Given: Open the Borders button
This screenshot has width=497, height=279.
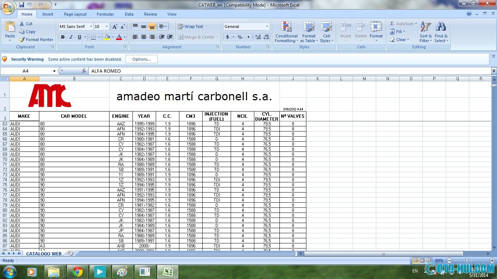Looking at the screenshot, I should (x=93, y=37).
